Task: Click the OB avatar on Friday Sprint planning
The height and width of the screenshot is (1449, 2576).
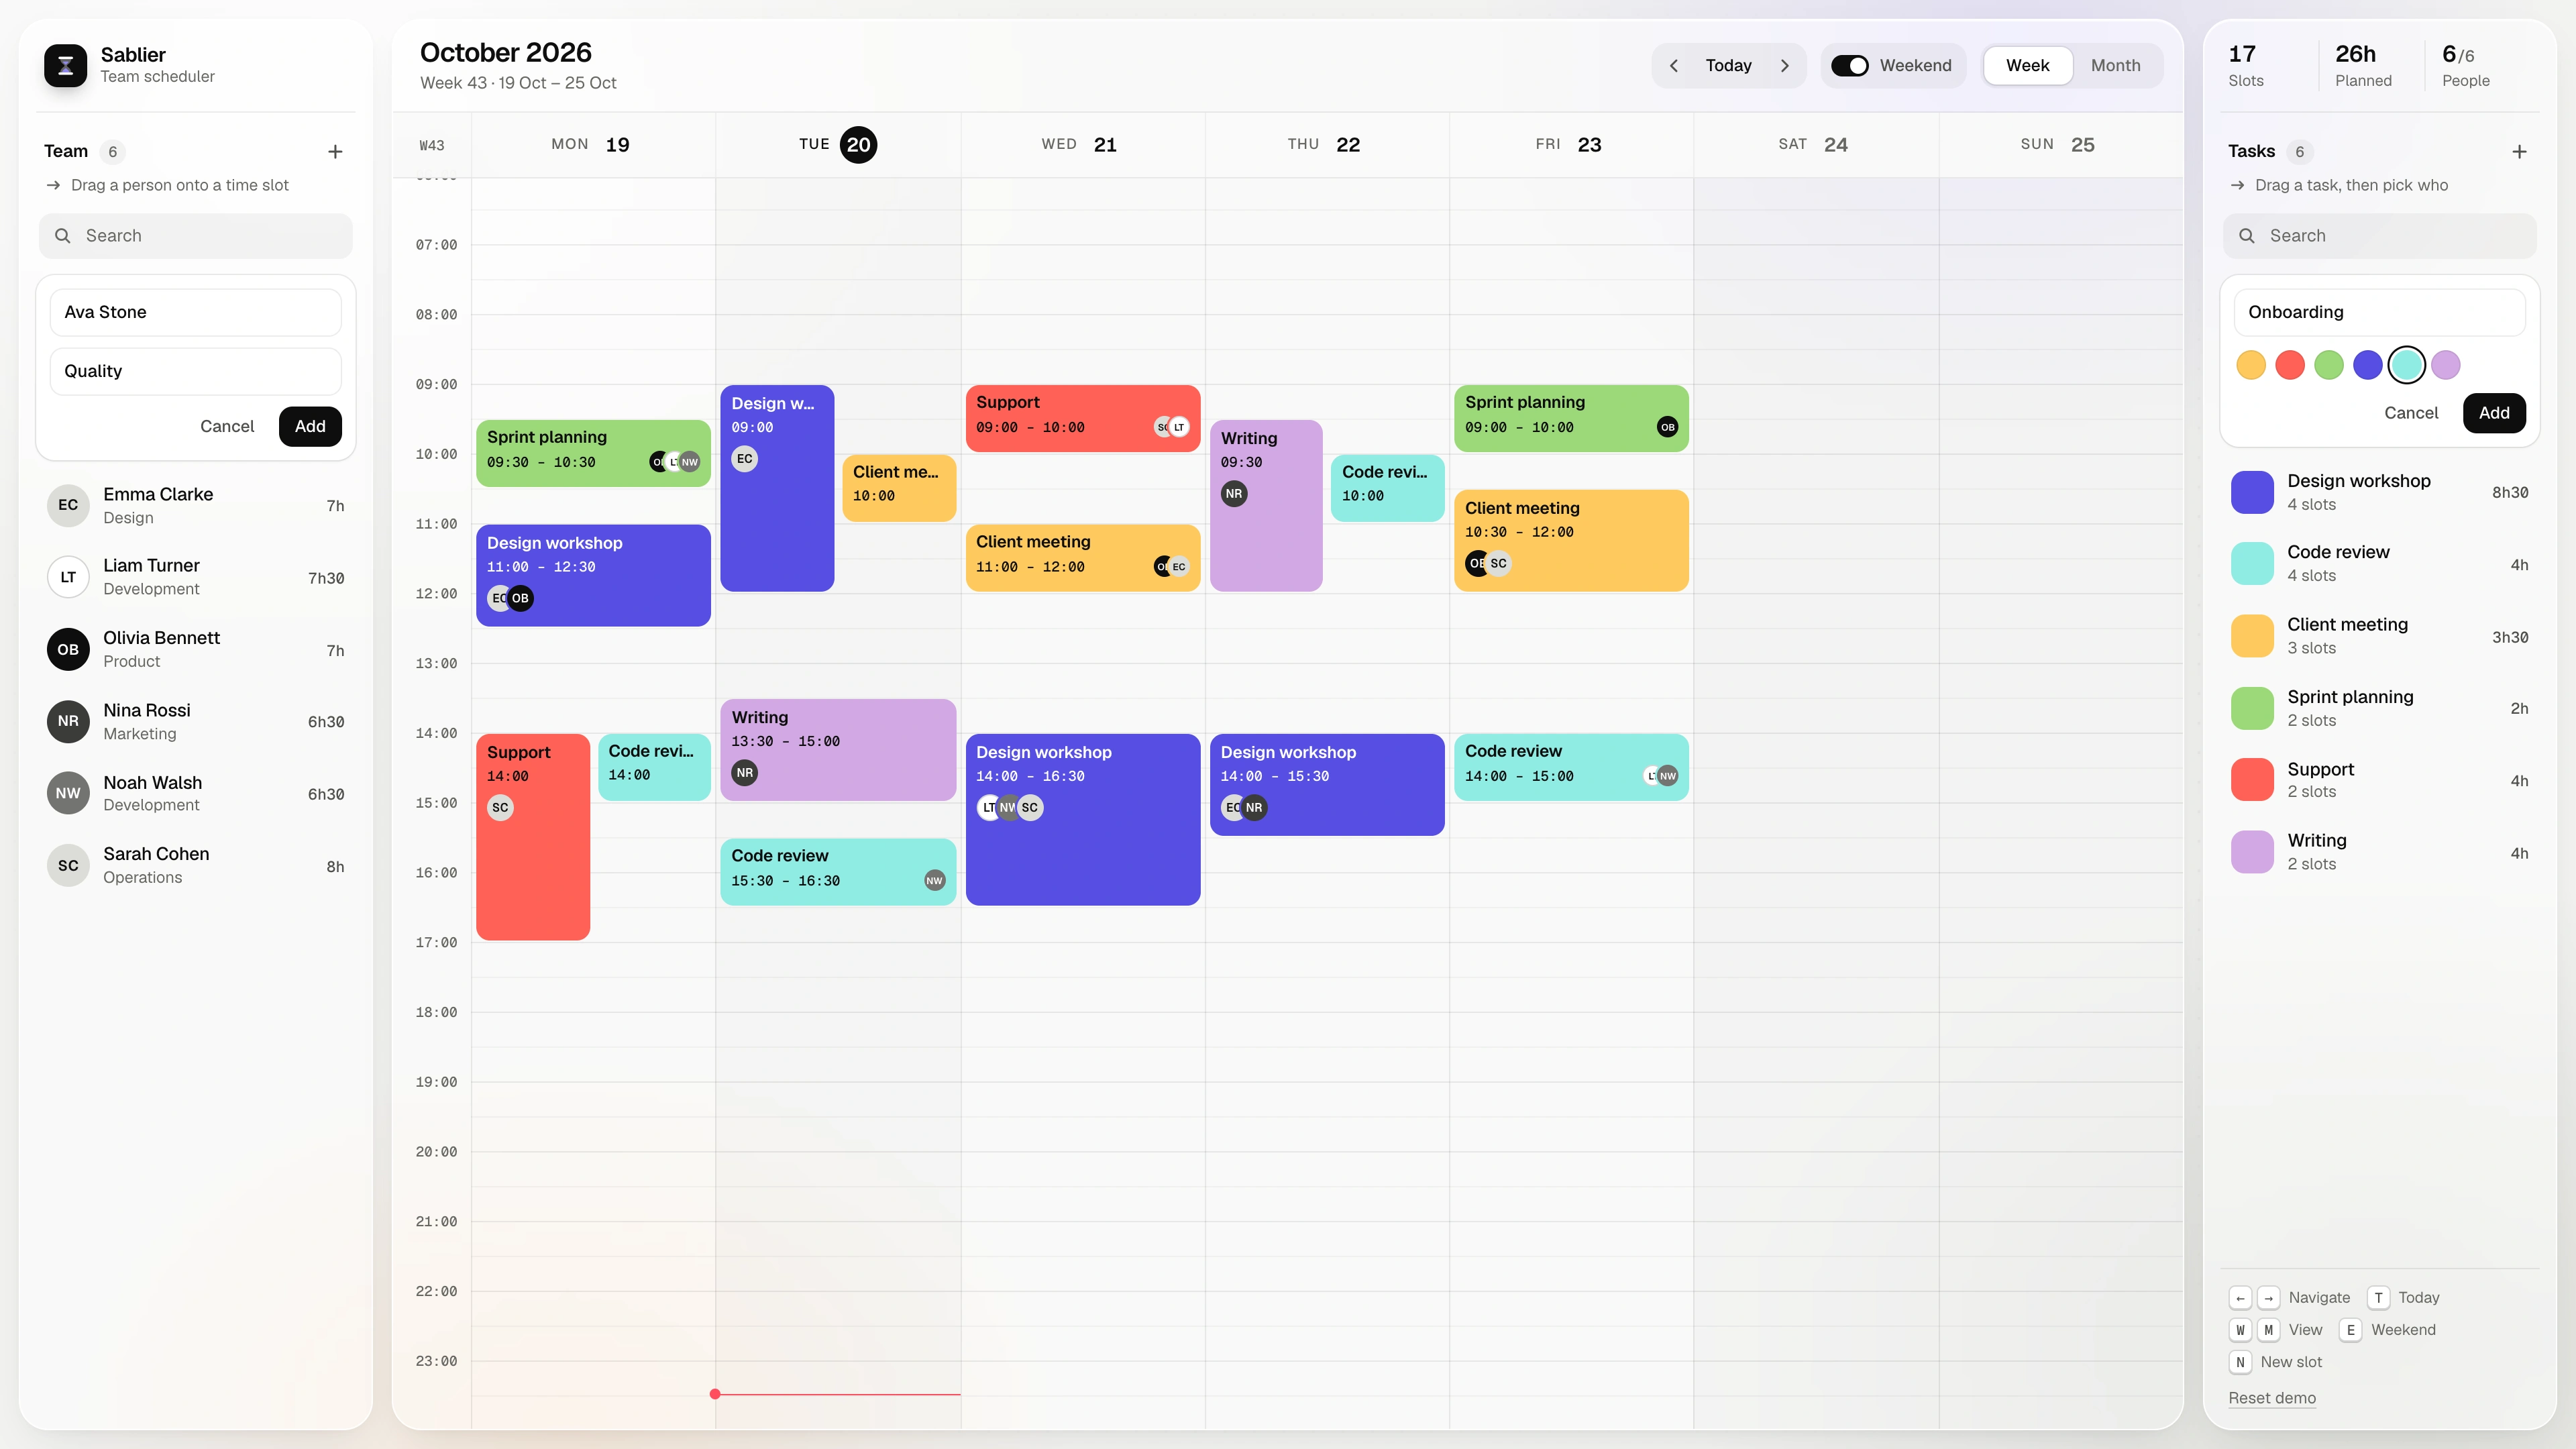Action: [1667, 427]
